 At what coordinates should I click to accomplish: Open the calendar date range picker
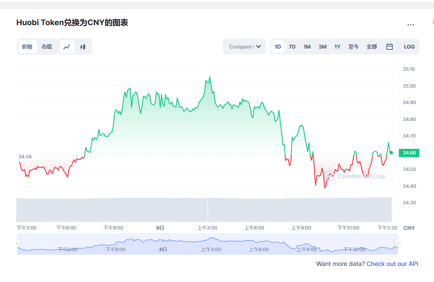point(389,46)
